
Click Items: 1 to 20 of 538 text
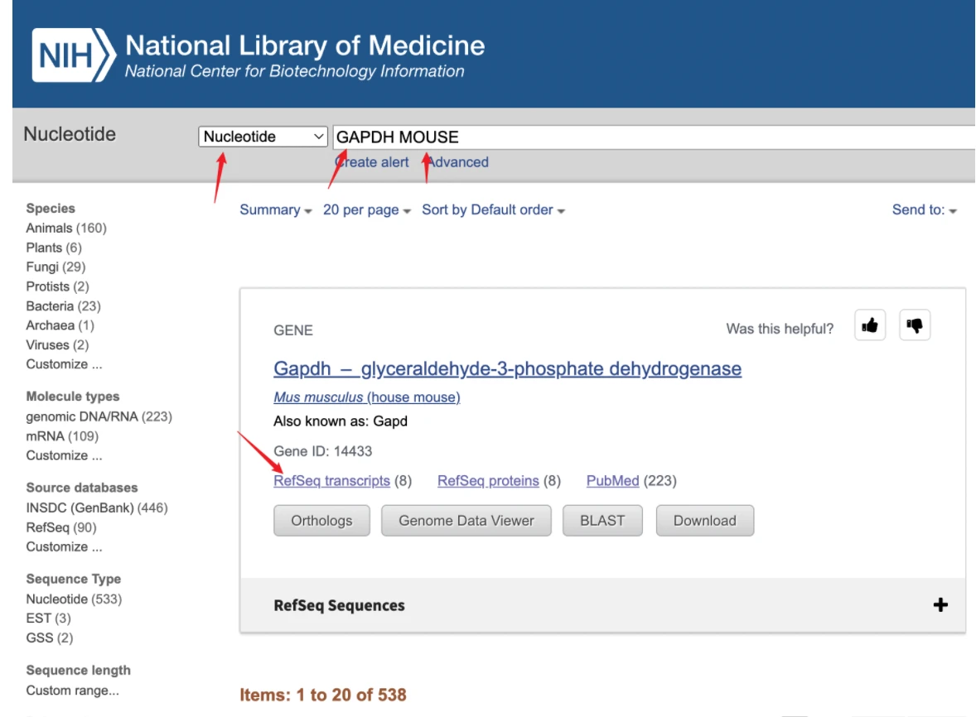(323, 695)
